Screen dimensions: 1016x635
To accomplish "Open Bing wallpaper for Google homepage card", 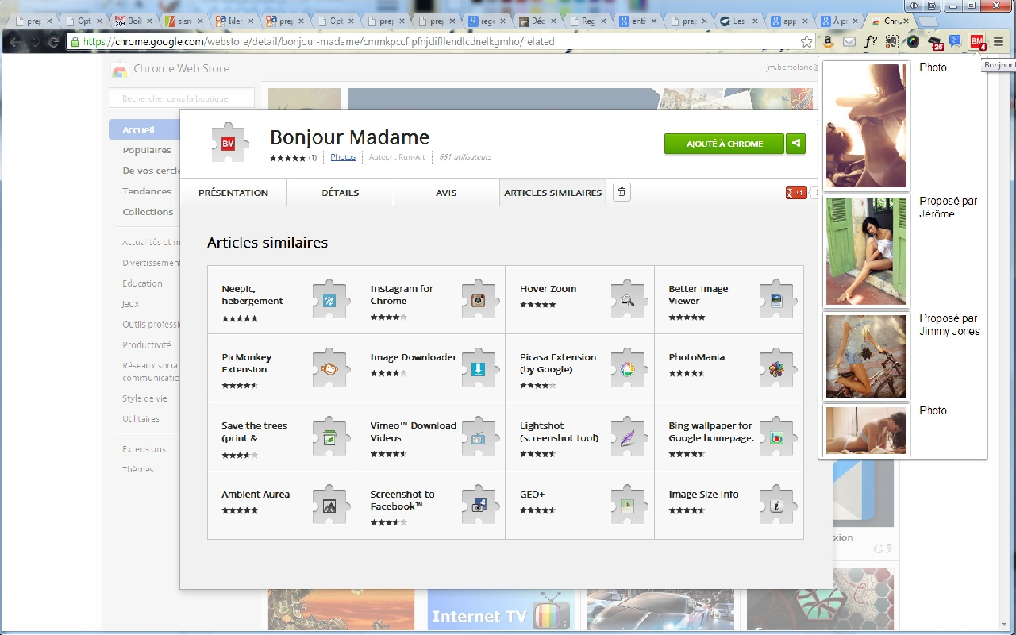I will [729, 436].
